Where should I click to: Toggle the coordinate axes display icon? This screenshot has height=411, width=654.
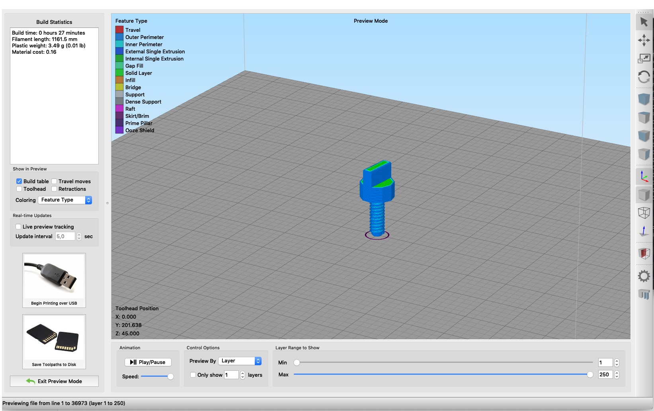(x=644, y=176)
